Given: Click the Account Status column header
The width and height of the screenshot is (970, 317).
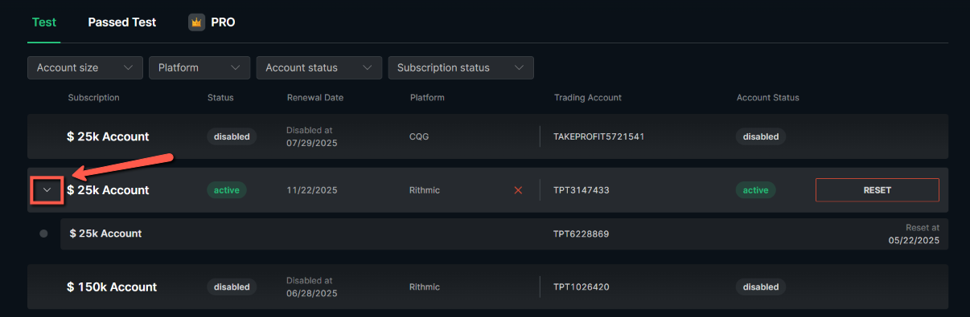Looking at the screenshot, I should coord(768,98).
